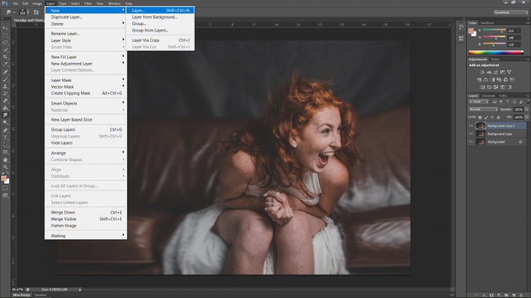Screen dimensions: 531x298
Task: Hide the Background copy layer
Action: pos(471,134)
